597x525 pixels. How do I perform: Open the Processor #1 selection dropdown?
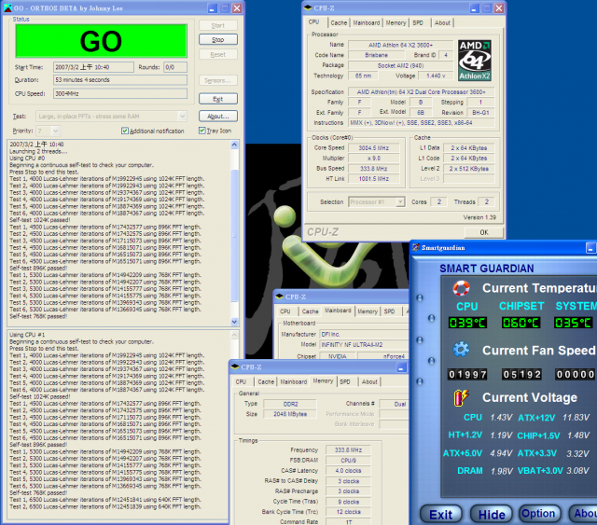400,201
